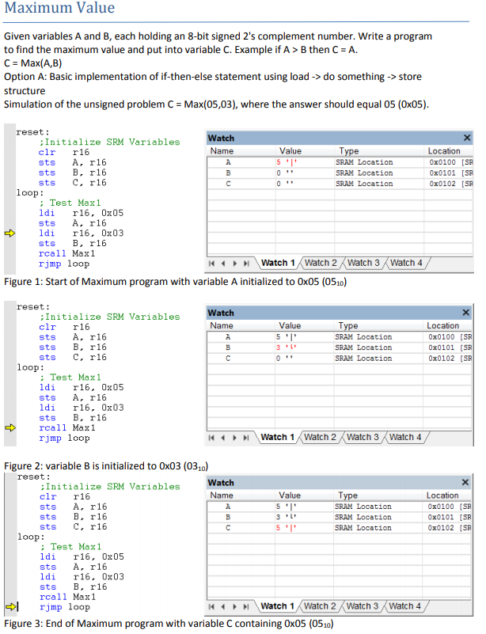Click the Figure 2 caption text
Image resolution: width=486 pixels, height=634 pixels.
106,465
